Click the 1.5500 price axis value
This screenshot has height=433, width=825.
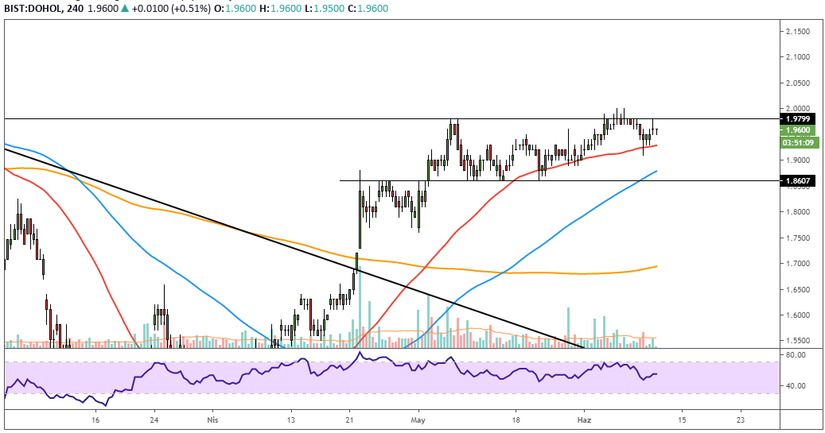tap(798, 341)
